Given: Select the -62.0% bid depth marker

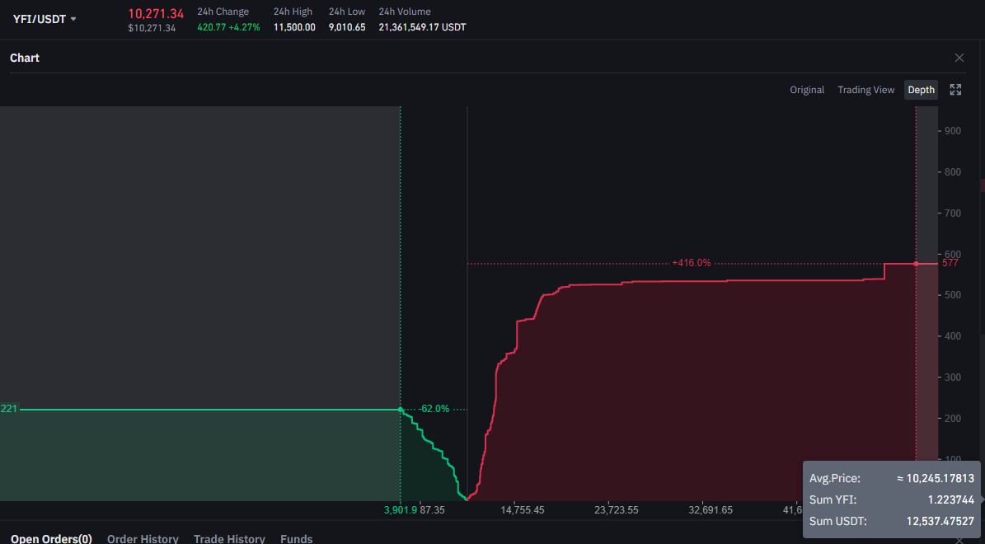Looking at the screenshot, I should coord(434,408).
